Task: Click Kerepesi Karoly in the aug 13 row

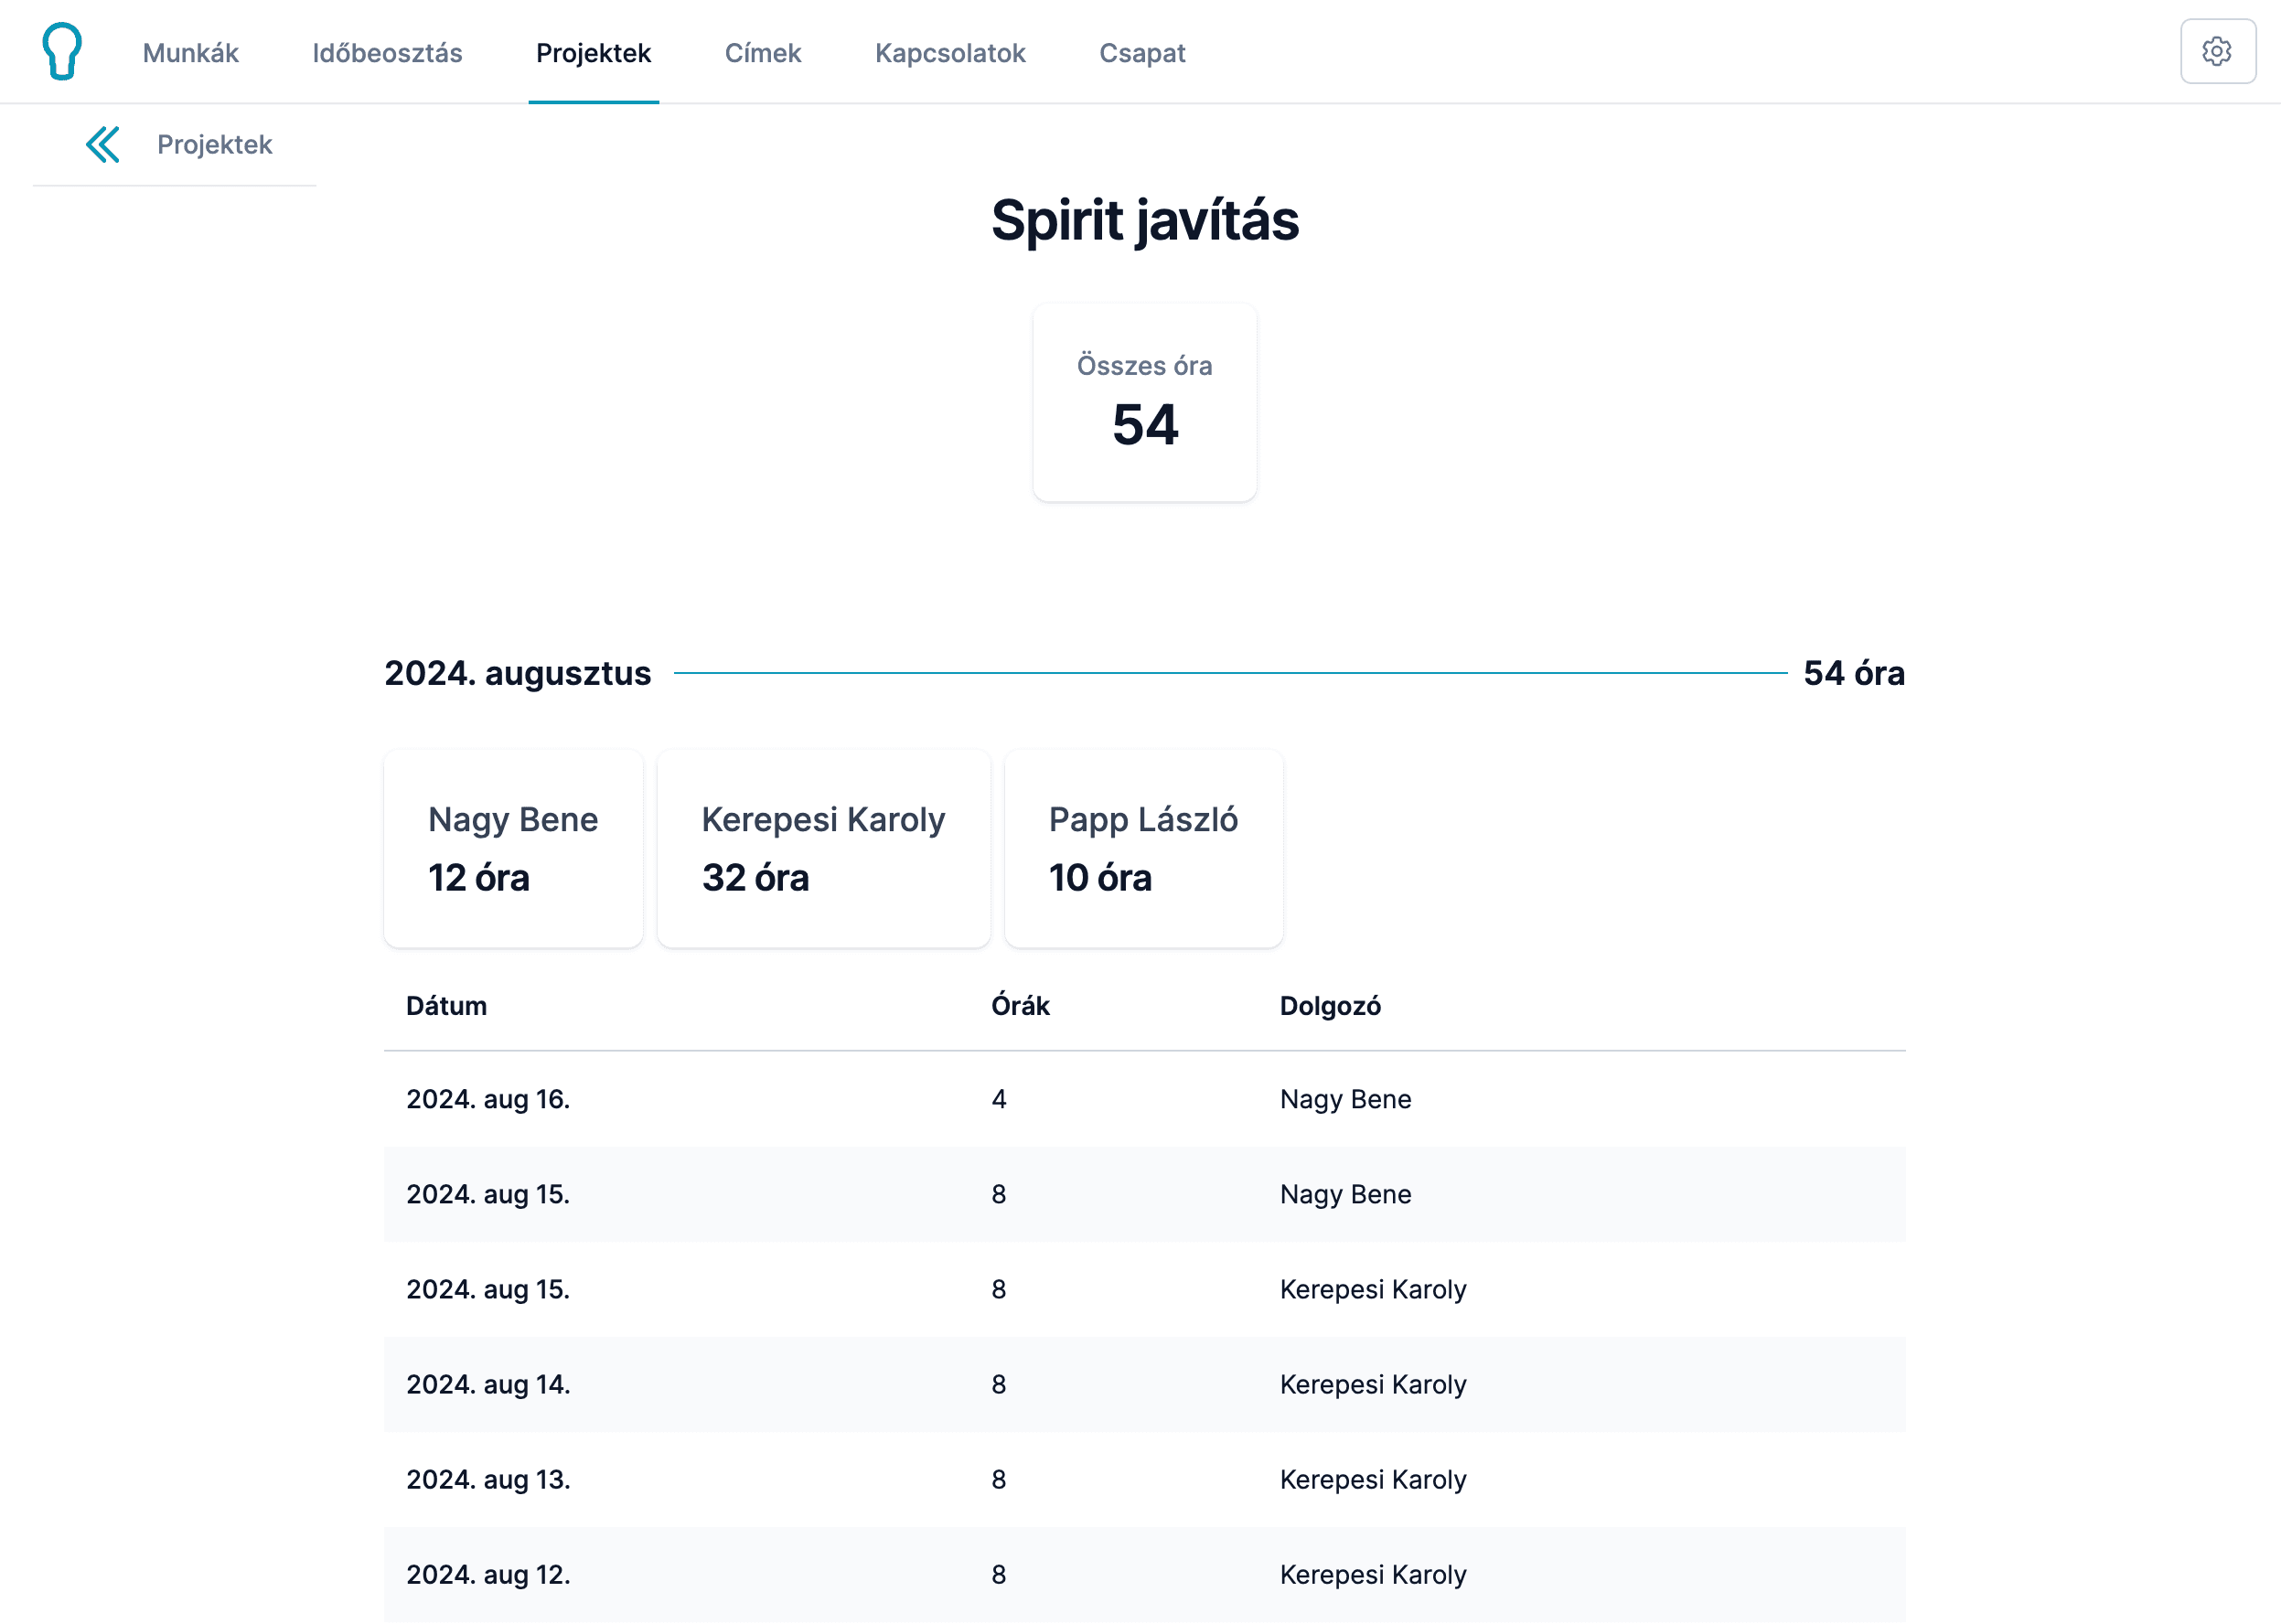Action: click(x=1373, y=1479)
